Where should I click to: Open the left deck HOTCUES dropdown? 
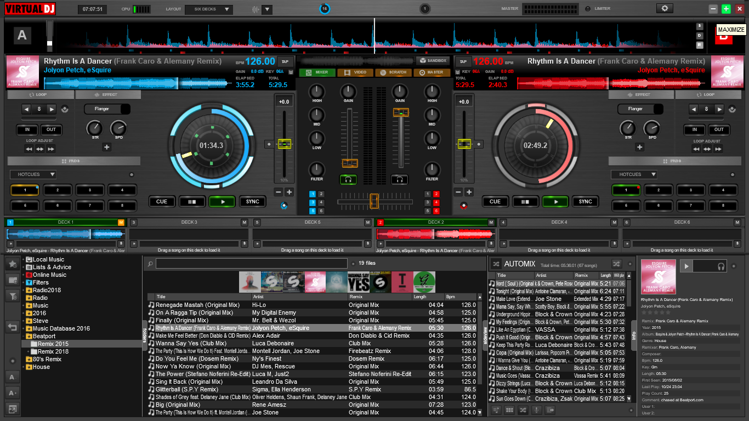click(33, 174)
